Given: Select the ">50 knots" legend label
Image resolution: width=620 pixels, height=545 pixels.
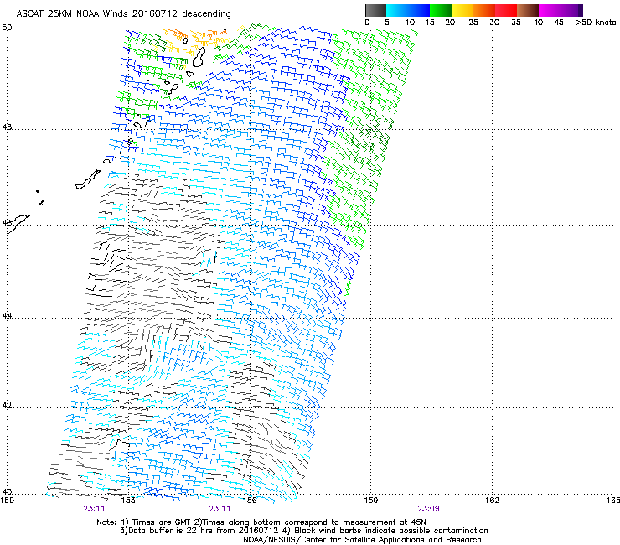Looking at the screenshot, I should pos(596,22).
